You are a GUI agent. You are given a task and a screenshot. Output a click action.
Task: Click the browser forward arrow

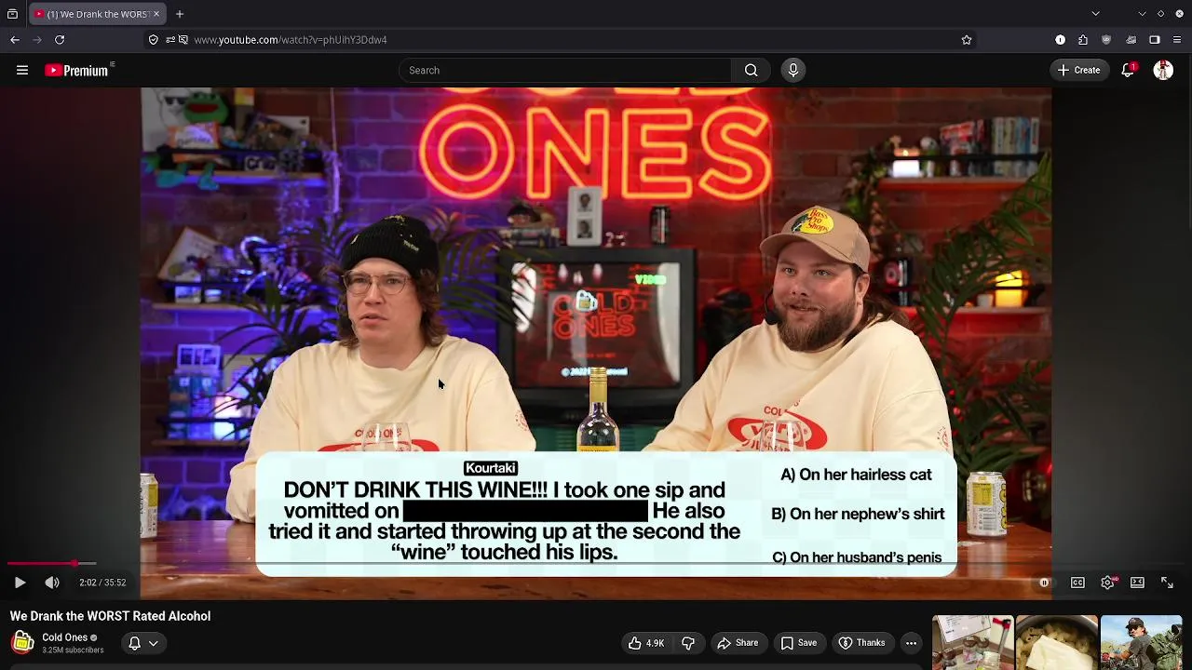click(x=37, y=40)
